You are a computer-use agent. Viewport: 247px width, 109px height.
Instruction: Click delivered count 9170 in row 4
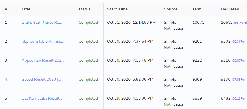[x=226, y=80]
